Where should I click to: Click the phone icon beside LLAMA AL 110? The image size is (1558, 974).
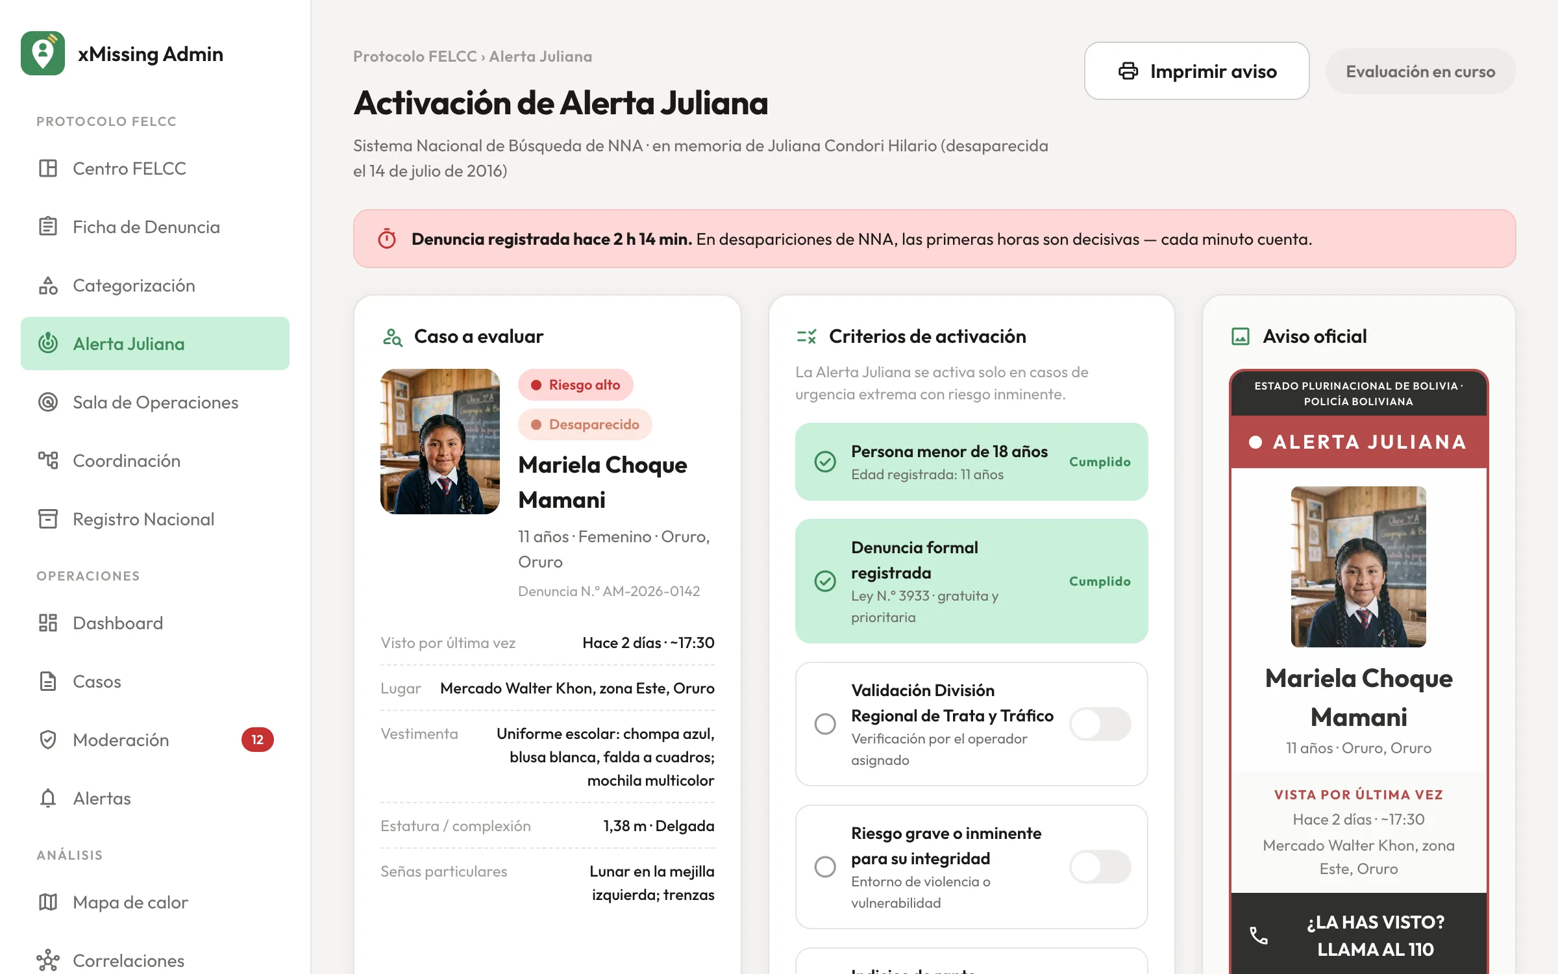pyautogui.click(x=1259, y=936)
